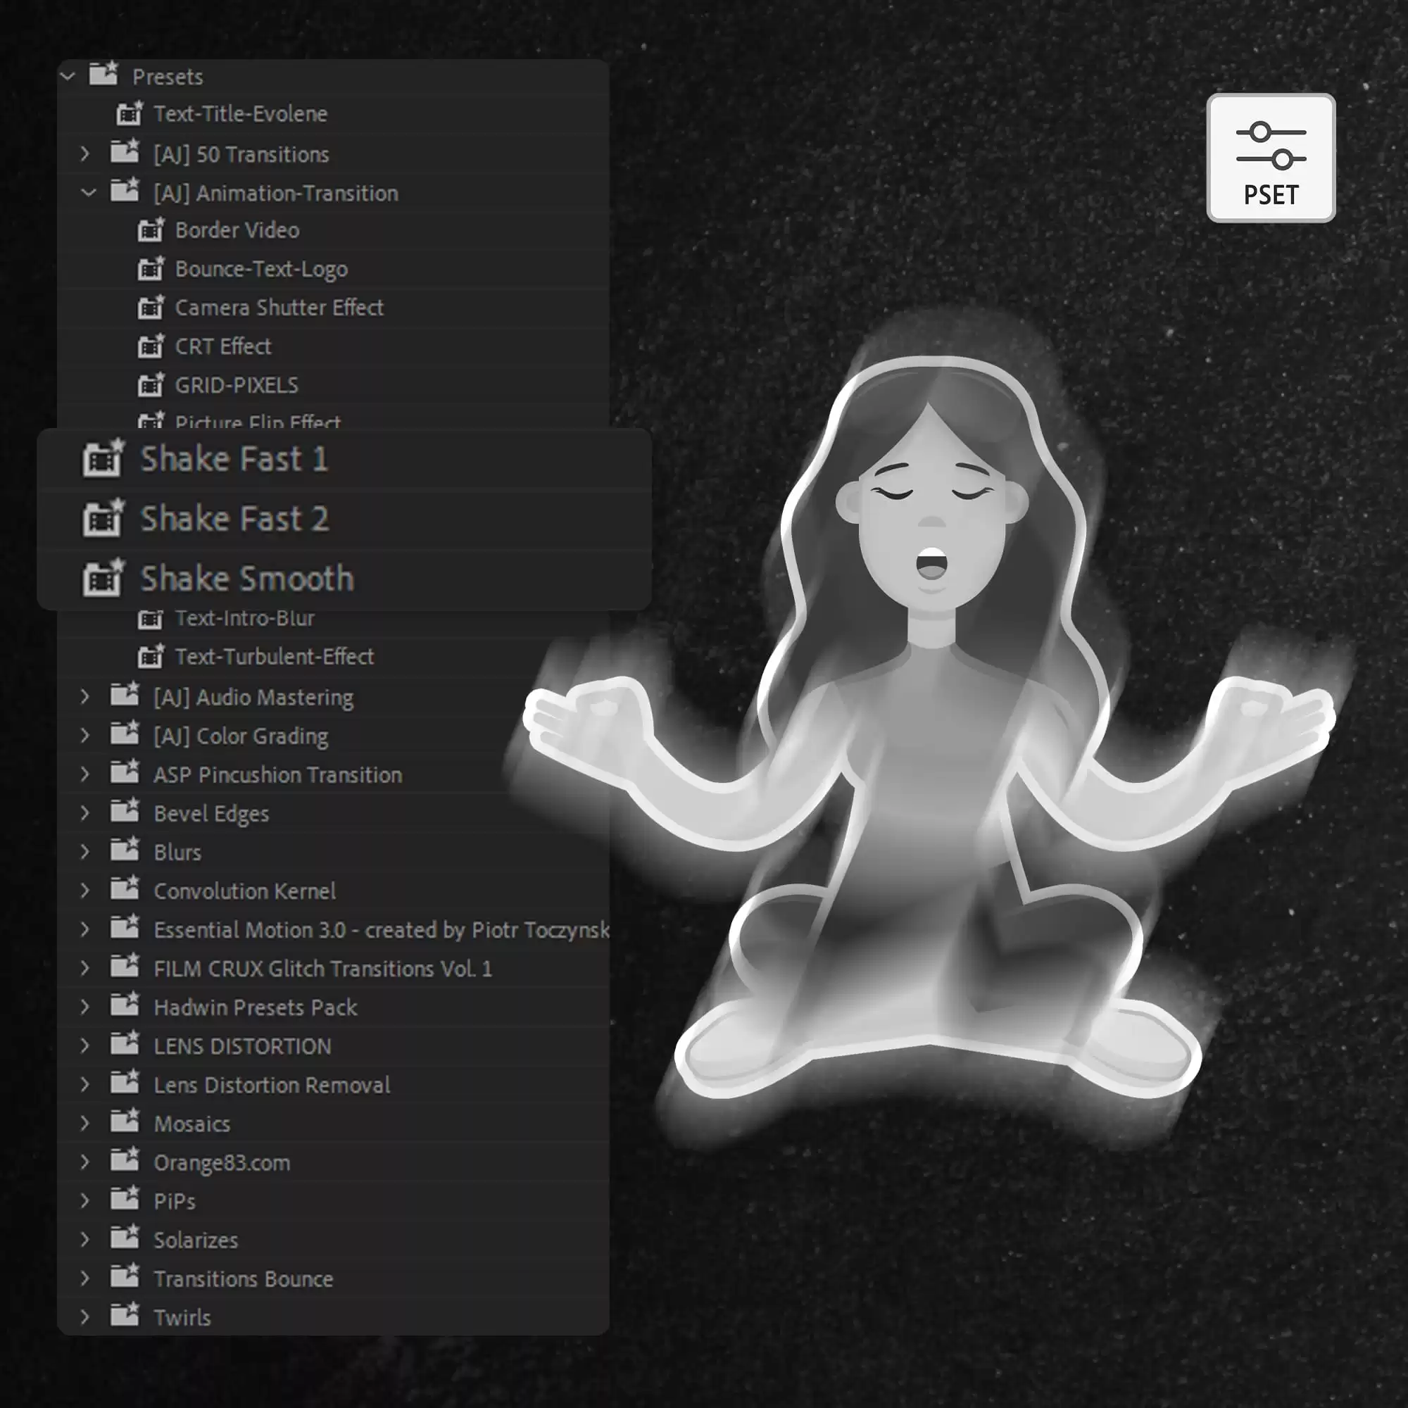Click the Shake Smooth preset icon

[x=103, y=579]
